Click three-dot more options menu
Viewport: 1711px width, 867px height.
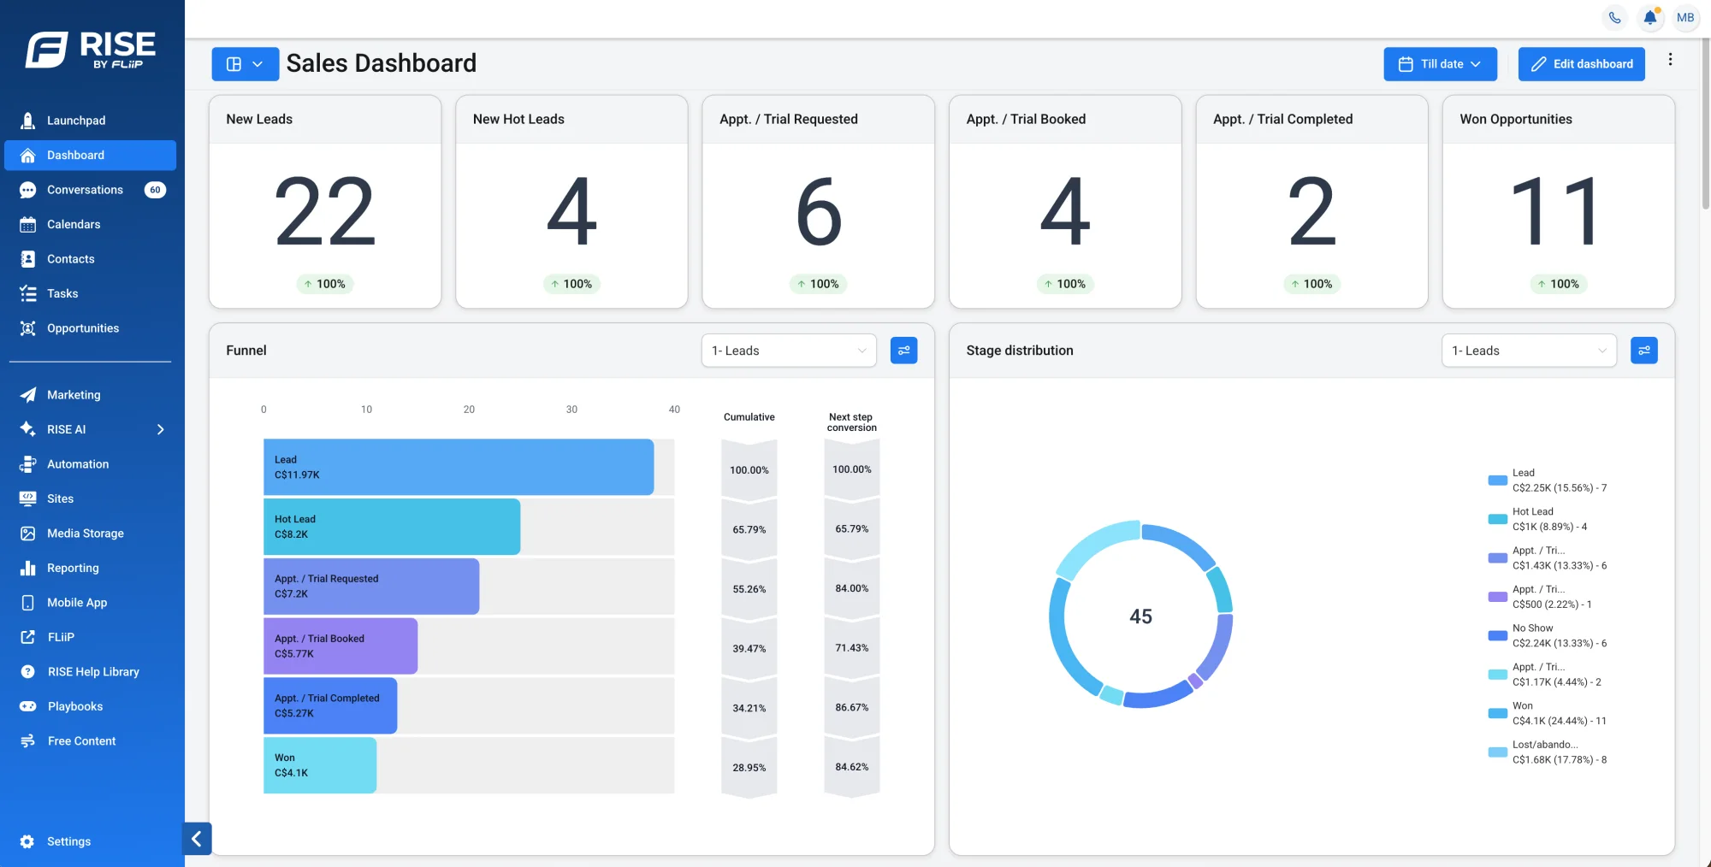click(x=1670, y=59)
